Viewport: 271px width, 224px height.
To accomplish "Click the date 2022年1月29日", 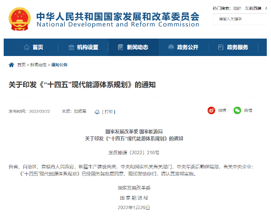I will click(134, 208).
